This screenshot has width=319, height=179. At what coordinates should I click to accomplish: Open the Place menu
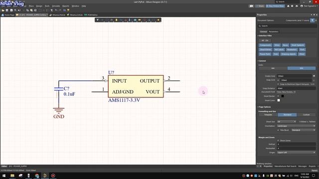point(31,6)
